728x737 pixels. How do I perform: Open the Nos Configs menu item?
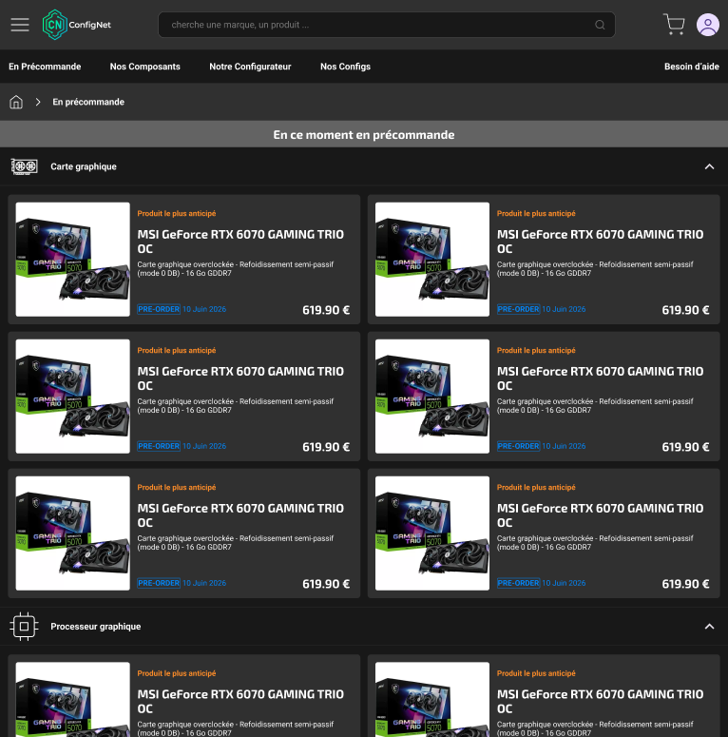click(x=345, y=67)
